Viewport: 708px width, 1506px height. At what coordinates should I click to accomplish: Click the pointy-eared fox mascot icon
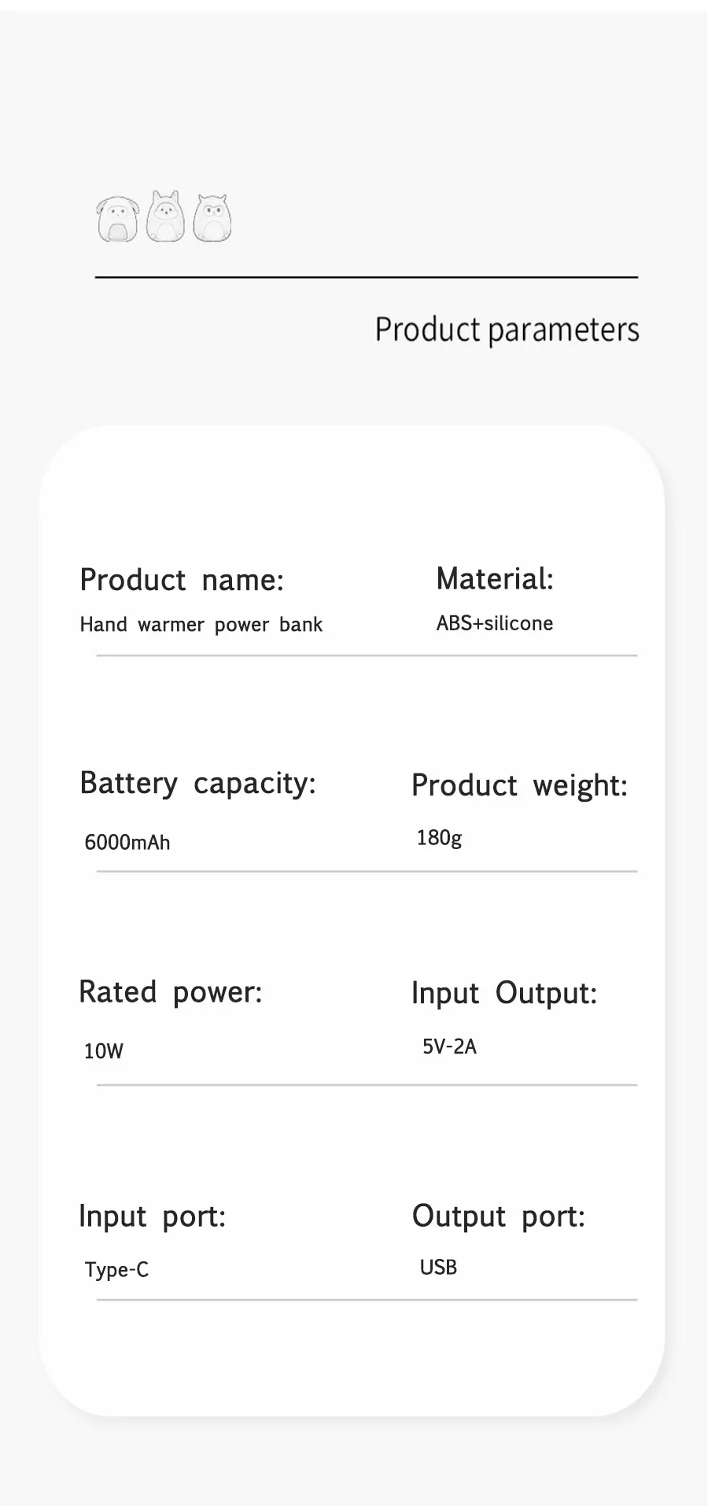click(166, 216)
